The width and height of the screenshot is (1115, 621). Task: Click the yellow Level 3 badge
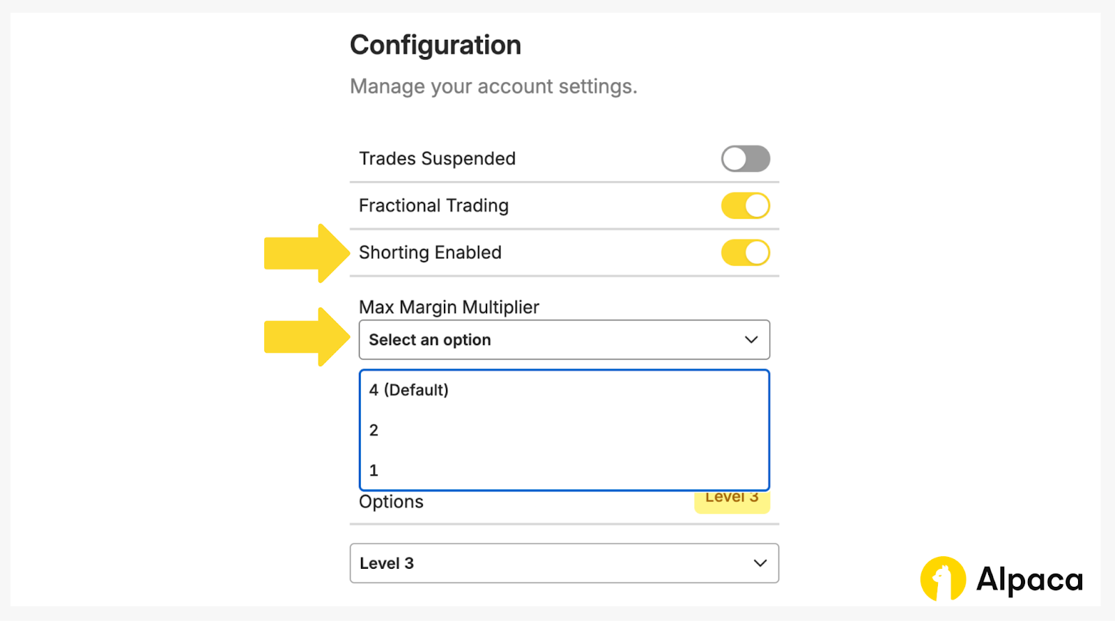732,501
